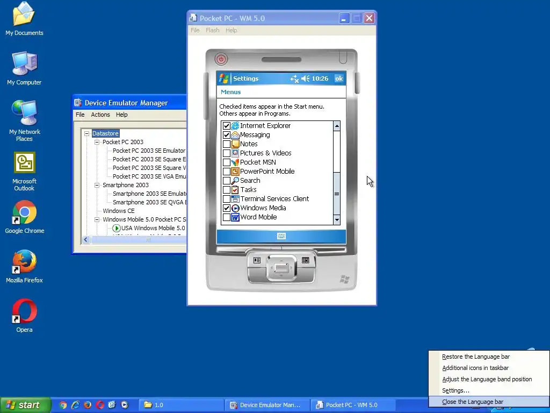Screen dimensions: 550x413
Task: Click left arrow of Emulator Manager scrollbar
Action: [x=86, y=239]
